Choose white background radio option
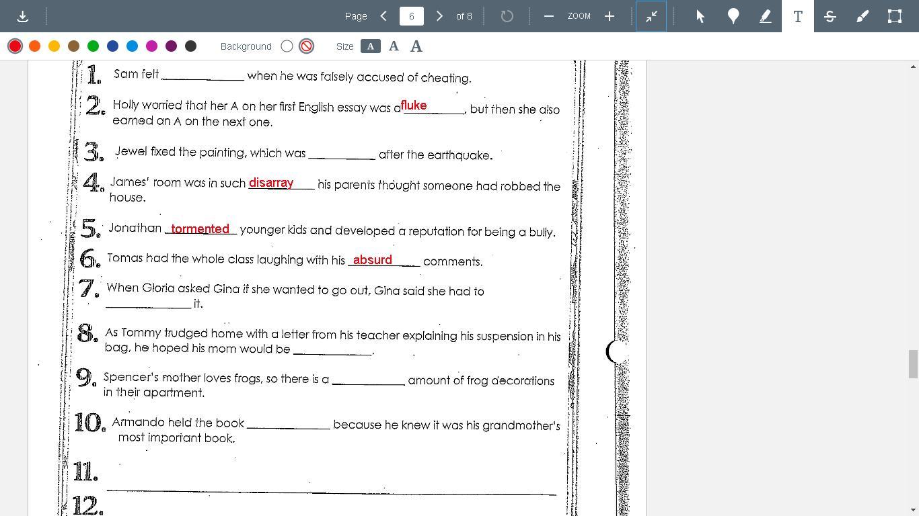This screenshot has height=516, width=919. (x=287, y=46)
